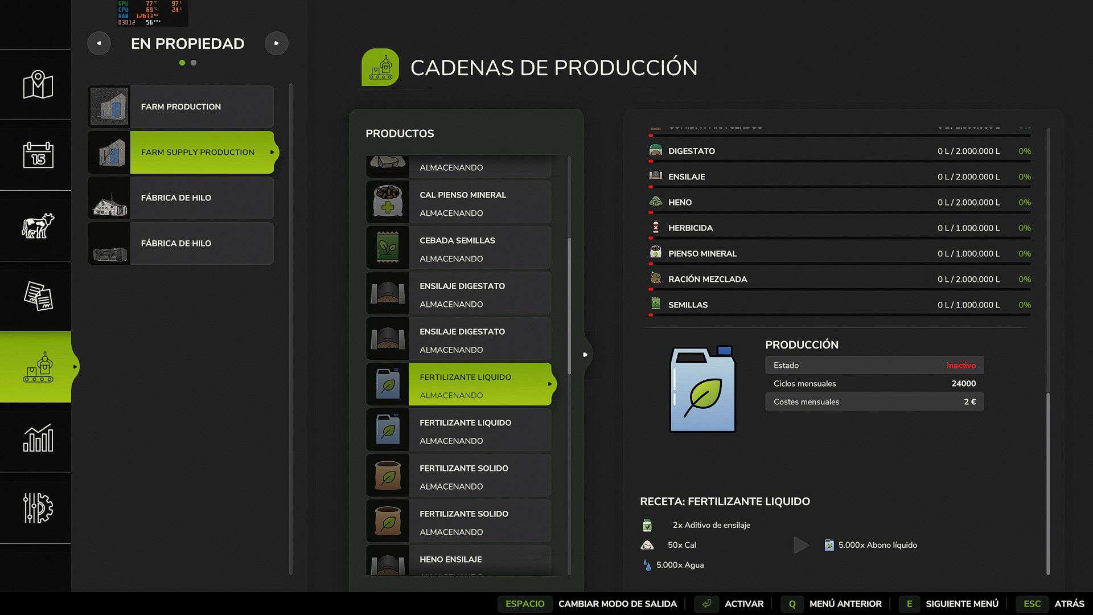This screenshot has width=1093, height=615.
Task: Go to previous category left arrow
Action: [99, 43]
